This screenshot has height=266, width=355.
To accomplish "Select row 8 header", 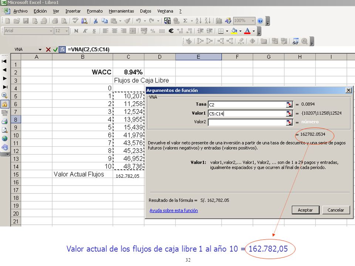I will (x=16, y=119).
